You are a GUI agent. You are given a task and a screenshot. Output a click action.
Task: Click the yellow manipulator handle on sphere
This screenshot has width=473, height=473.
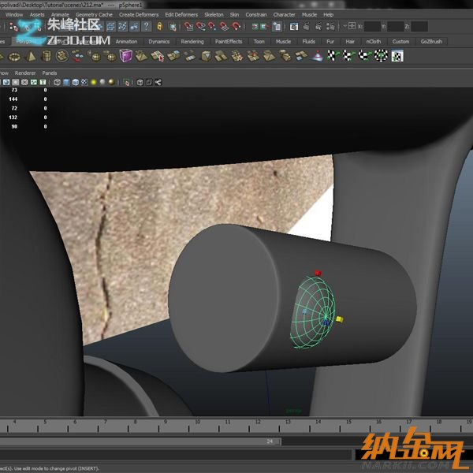click(x=339, y=319)
